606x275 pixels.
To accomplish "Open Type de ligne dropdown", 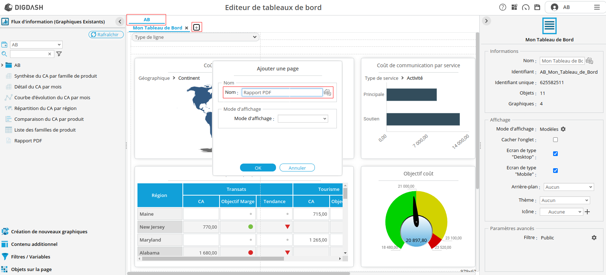I will [195, 37].
